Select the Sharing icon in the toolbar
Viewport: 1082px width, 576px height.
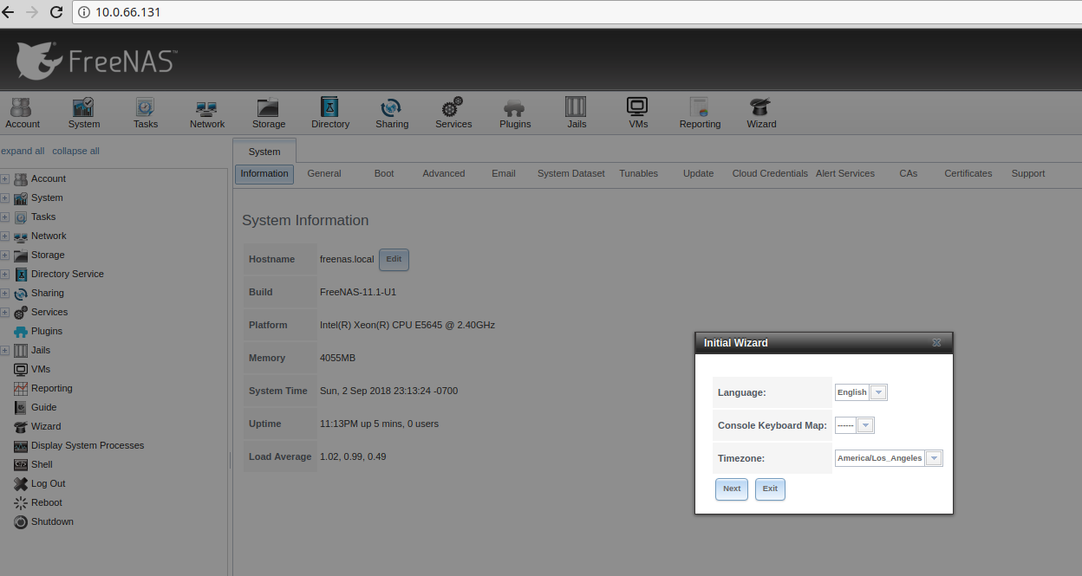[391, 113]
